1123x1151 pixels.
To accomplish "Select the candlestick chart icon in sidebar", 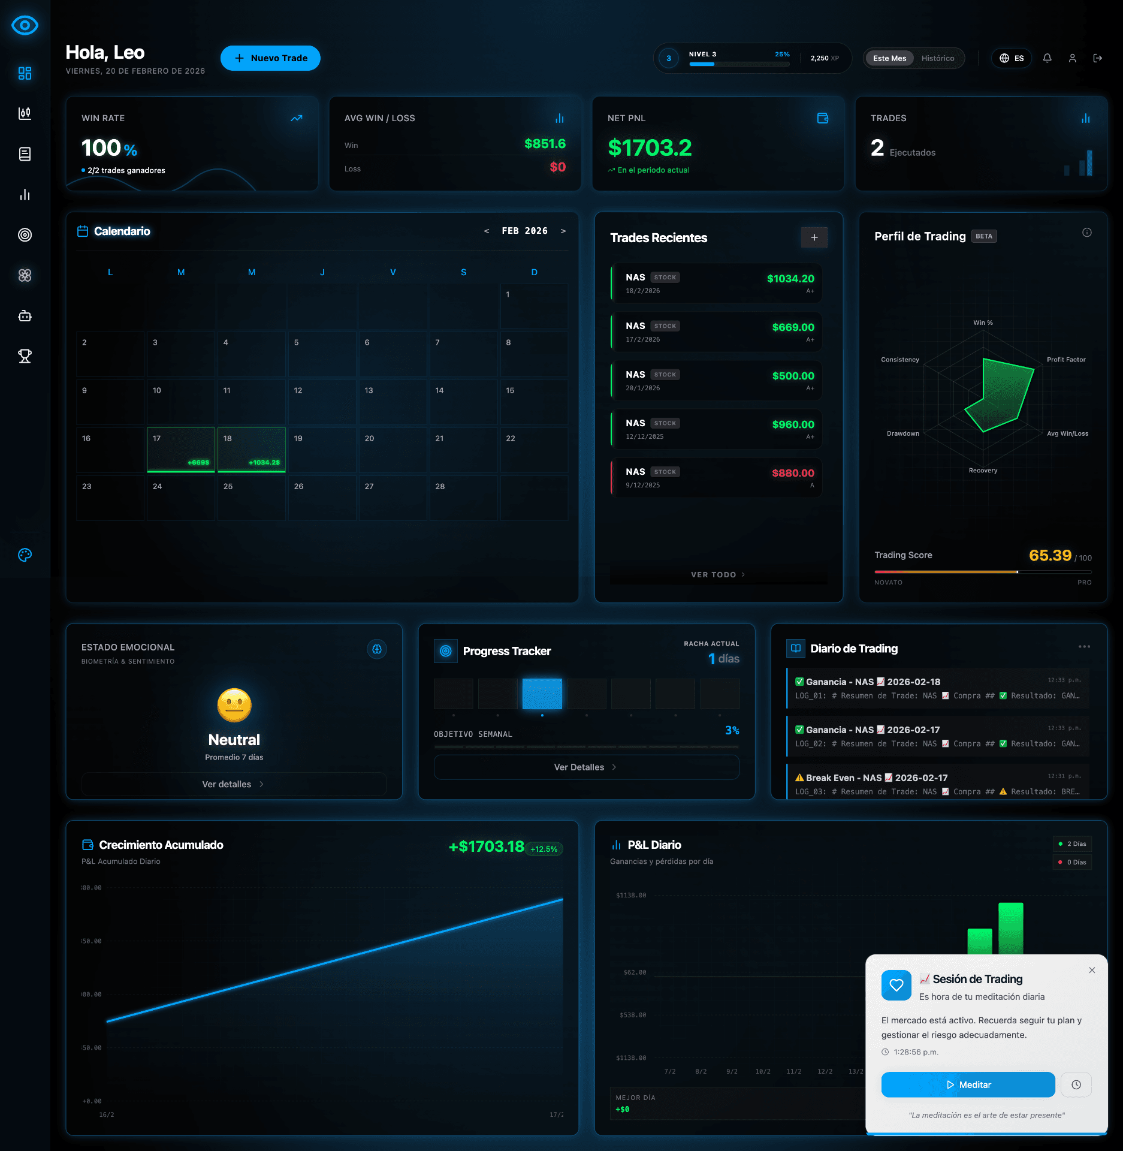I will click(x=25, y=113).
